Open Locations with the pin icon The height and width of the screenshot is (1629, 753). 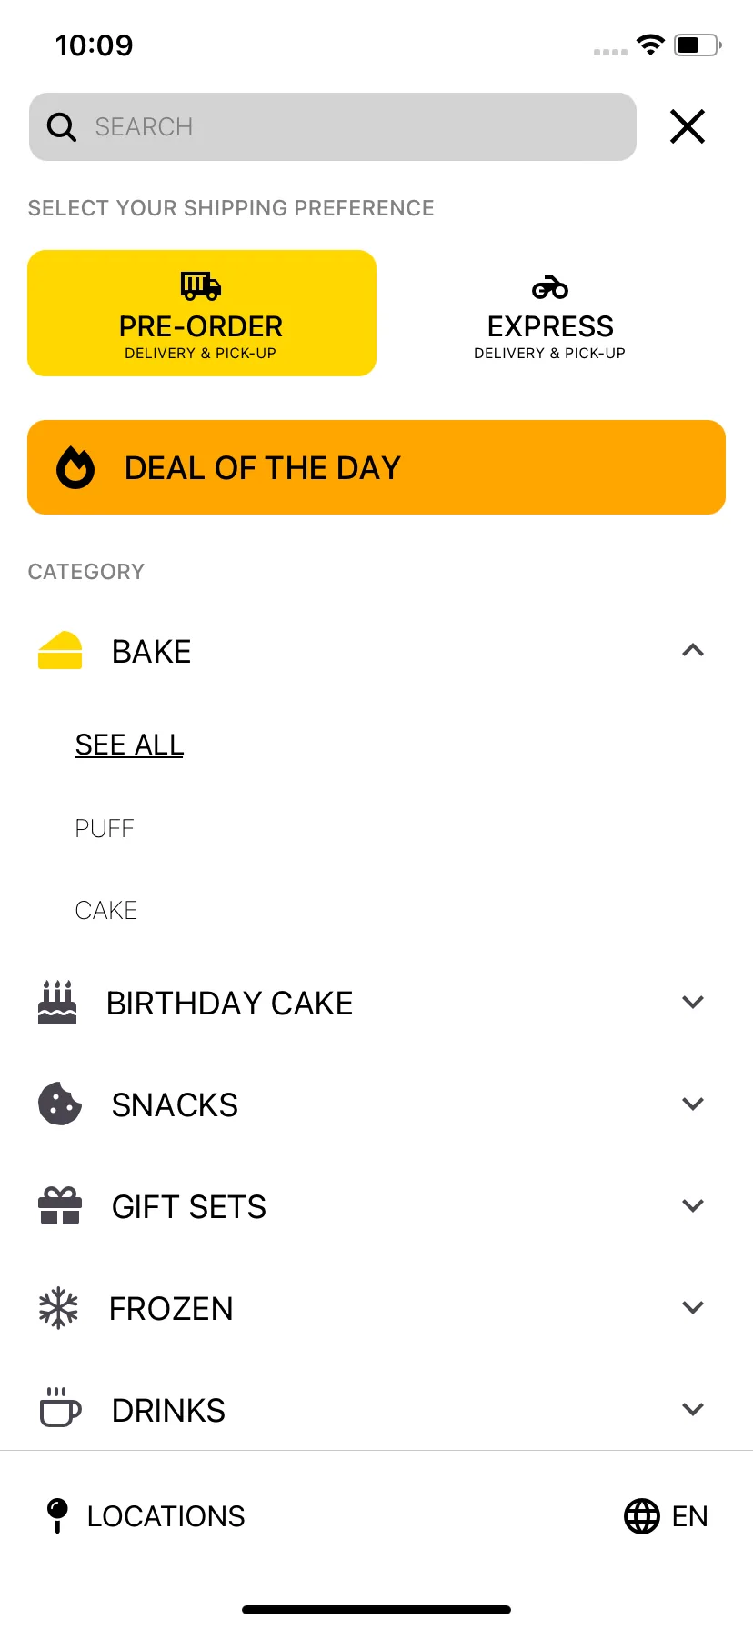click(146, 1516)
